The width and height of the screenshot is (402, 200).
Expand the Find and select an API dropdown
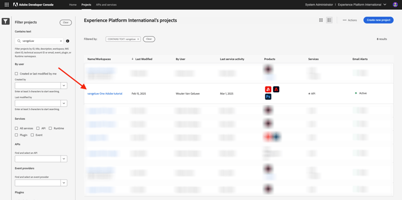click(x=64, y=159)
